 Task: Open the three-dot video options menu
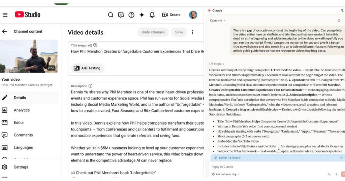(x=192, y=32)
